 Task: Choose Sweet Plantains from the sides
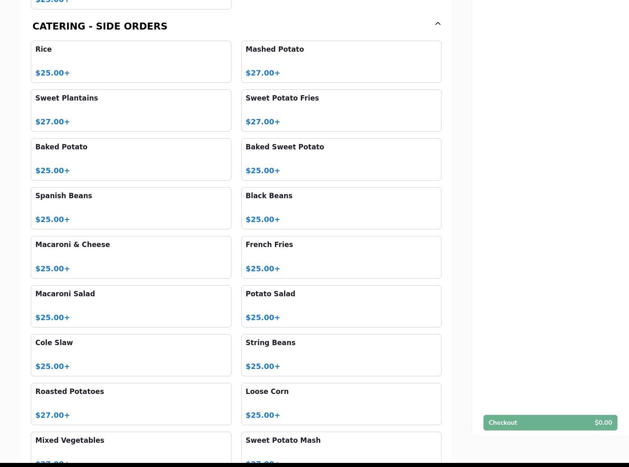[x=131, y=110]
